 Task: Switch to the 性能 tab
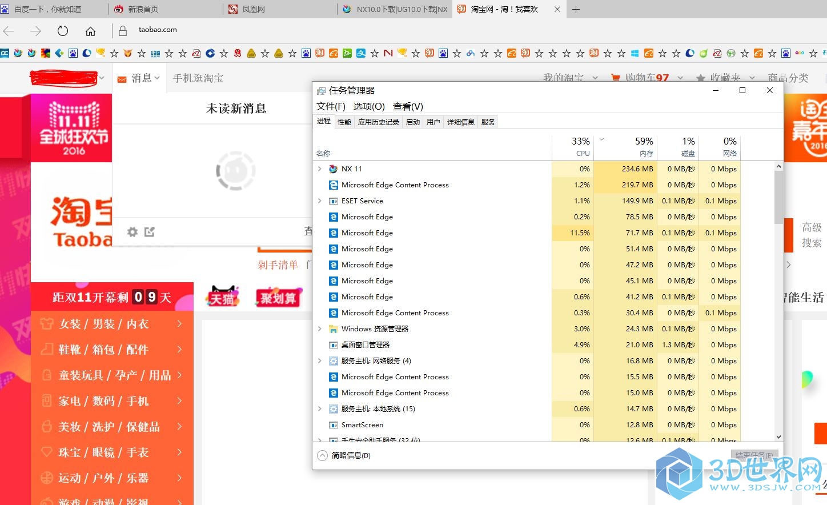coord(344,122)
